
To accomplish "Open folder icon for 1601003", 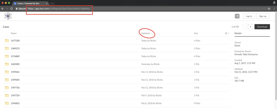I will [7, 64].
